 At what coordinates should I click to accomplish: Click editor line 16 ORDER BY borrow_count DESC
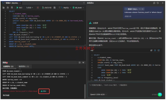[x=22, y=46]
